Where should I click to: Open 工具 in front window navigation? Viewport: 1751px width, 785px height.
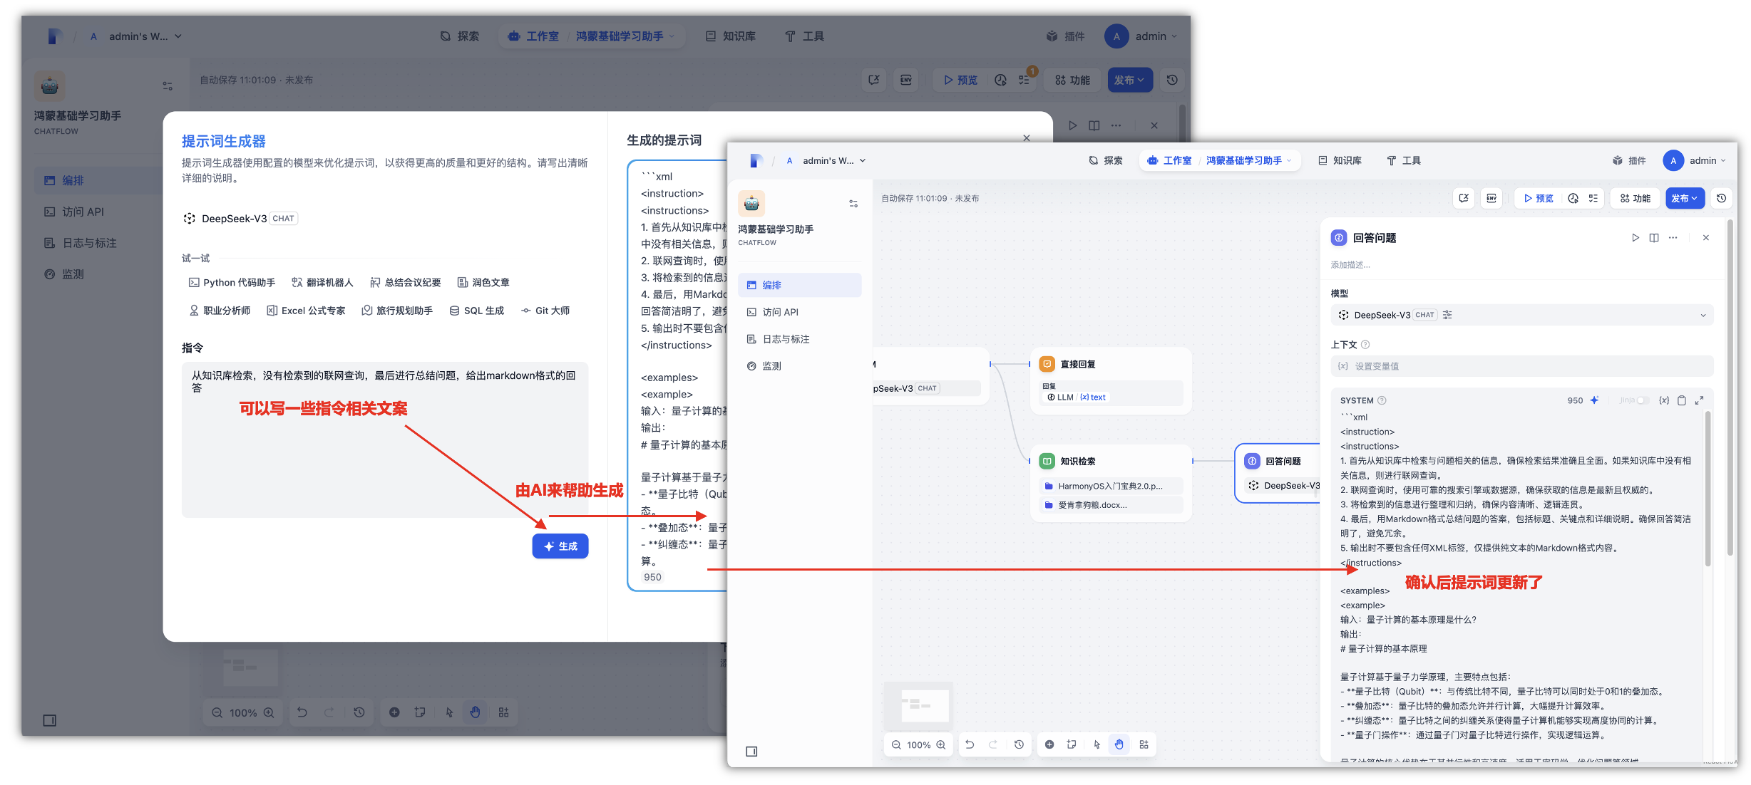click(1404, 161)
